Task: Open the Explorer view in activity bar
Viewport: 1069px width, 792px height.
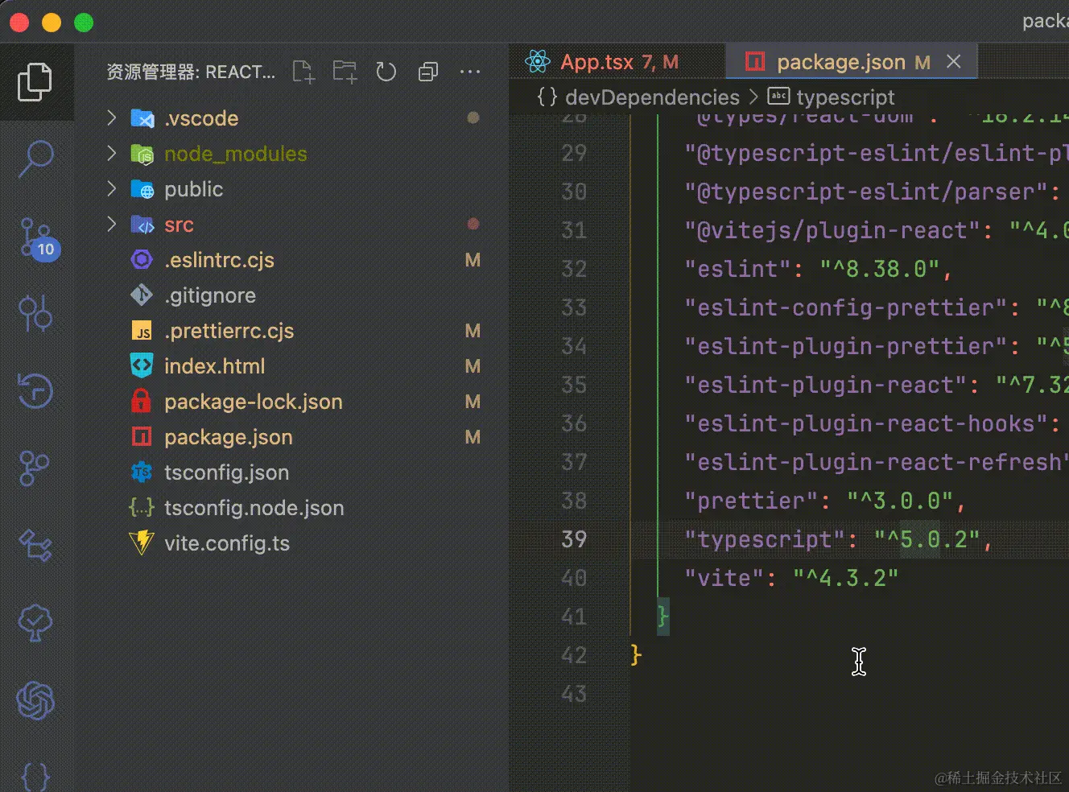Action: click(x=35, y=81)
